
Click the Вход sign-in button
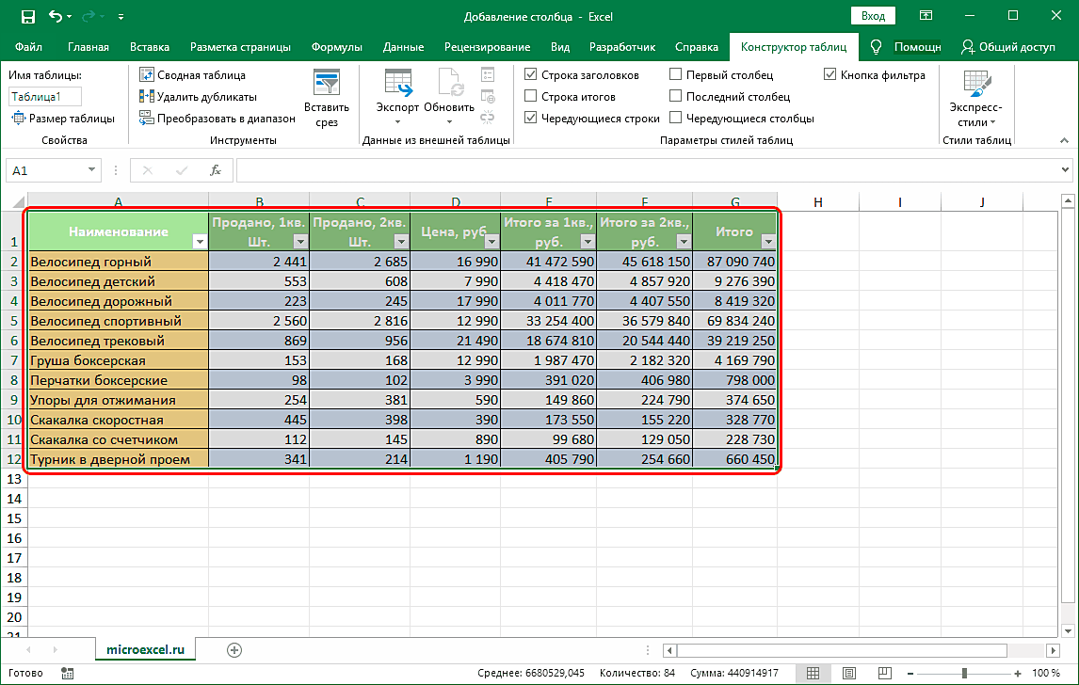pyautogui.click(x=873, y=16)
